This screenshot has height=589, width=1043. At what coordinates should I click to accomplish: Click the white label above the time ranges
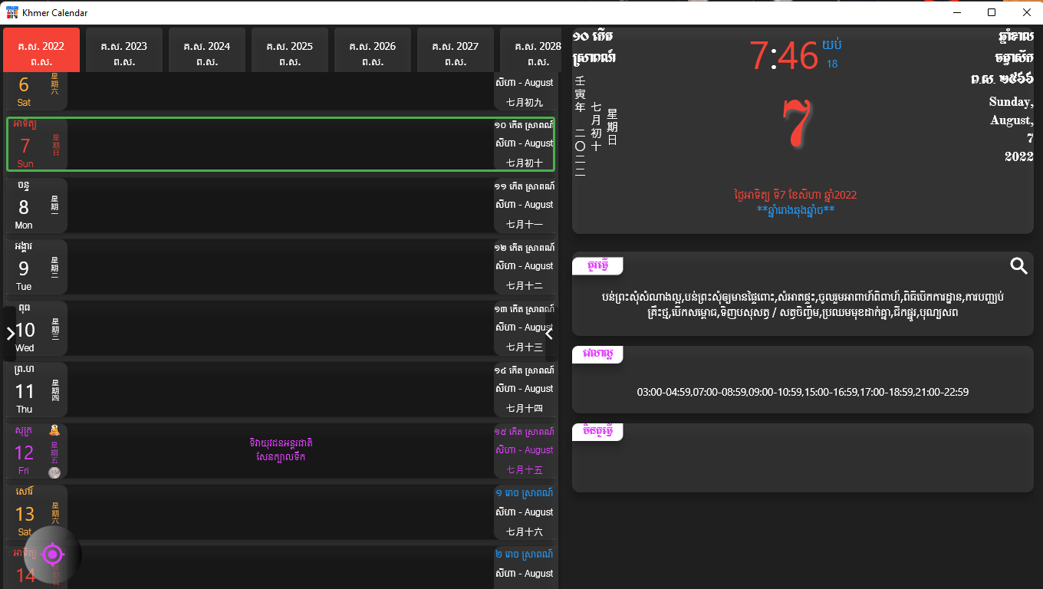(598, 354)
